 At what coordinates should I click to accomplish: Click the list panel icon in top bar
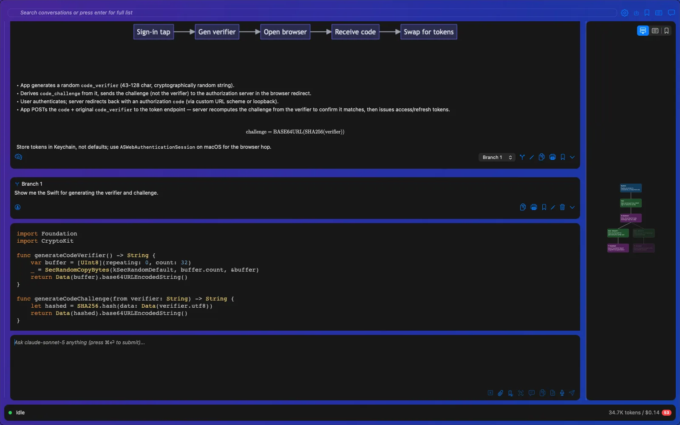point(659,13)
